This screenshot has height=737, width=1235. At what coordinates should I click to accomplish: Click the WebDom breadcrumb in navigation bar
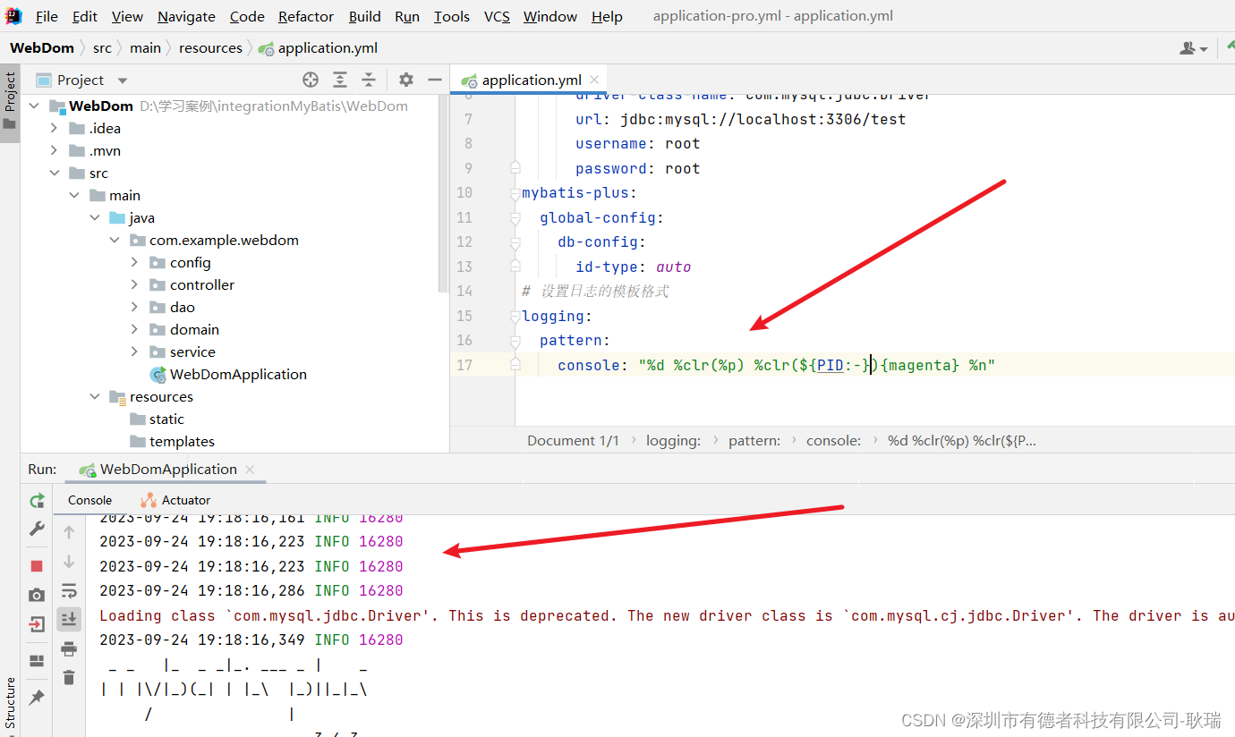tap(42, 48)
